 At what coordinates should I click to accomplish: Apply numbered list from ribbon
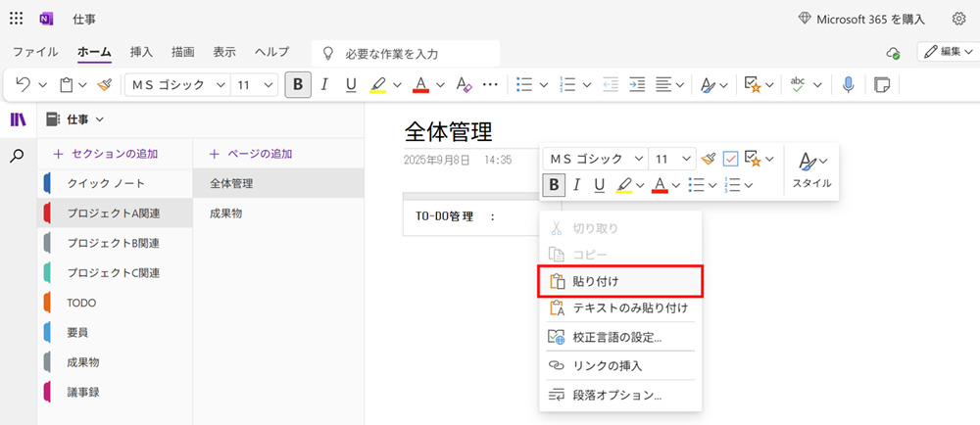[x=567, y=84]
